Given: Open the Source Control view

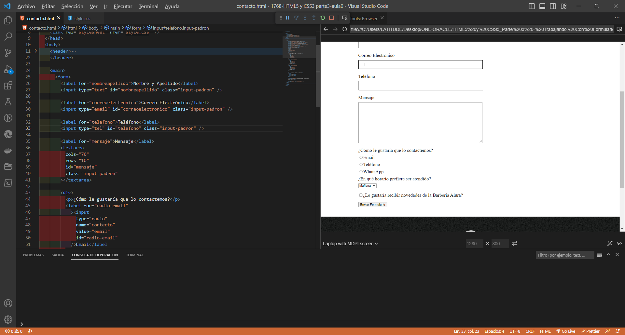Looking at the screenshot, I should [8, 53].
